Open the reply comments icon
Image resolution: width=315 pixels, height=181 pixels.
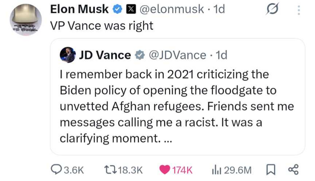pos(56,170)
